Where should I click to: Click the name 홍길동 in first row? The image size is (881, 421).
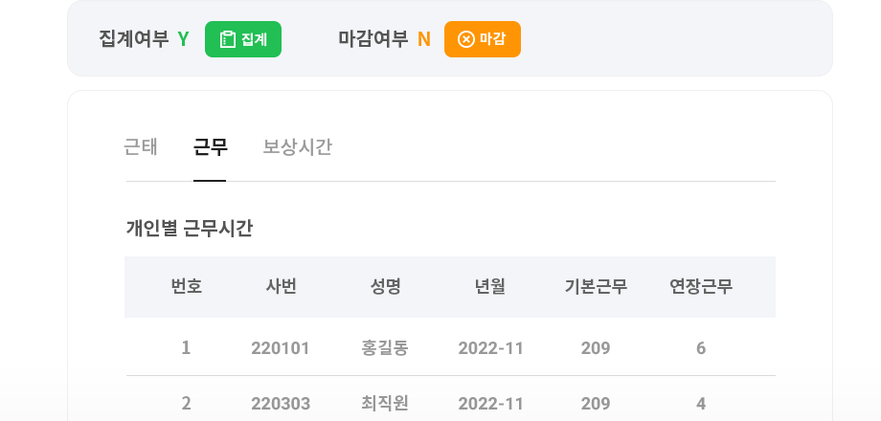385,348
